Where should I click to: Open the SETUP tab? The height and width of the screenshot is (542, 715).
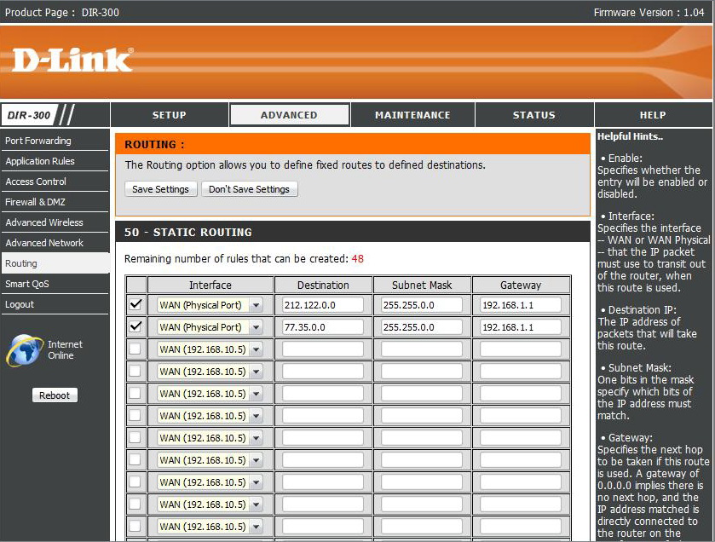tap(170, 115)
